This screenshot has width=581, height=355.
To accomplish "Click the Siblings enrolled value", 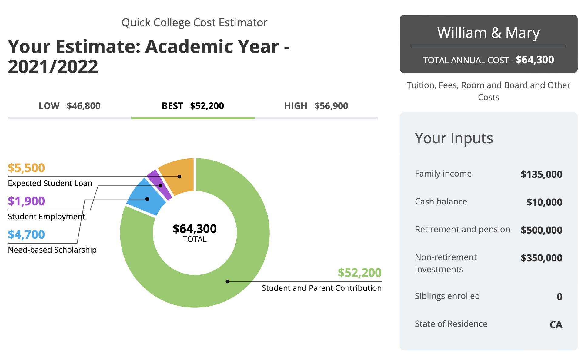I will click(559, 297).
